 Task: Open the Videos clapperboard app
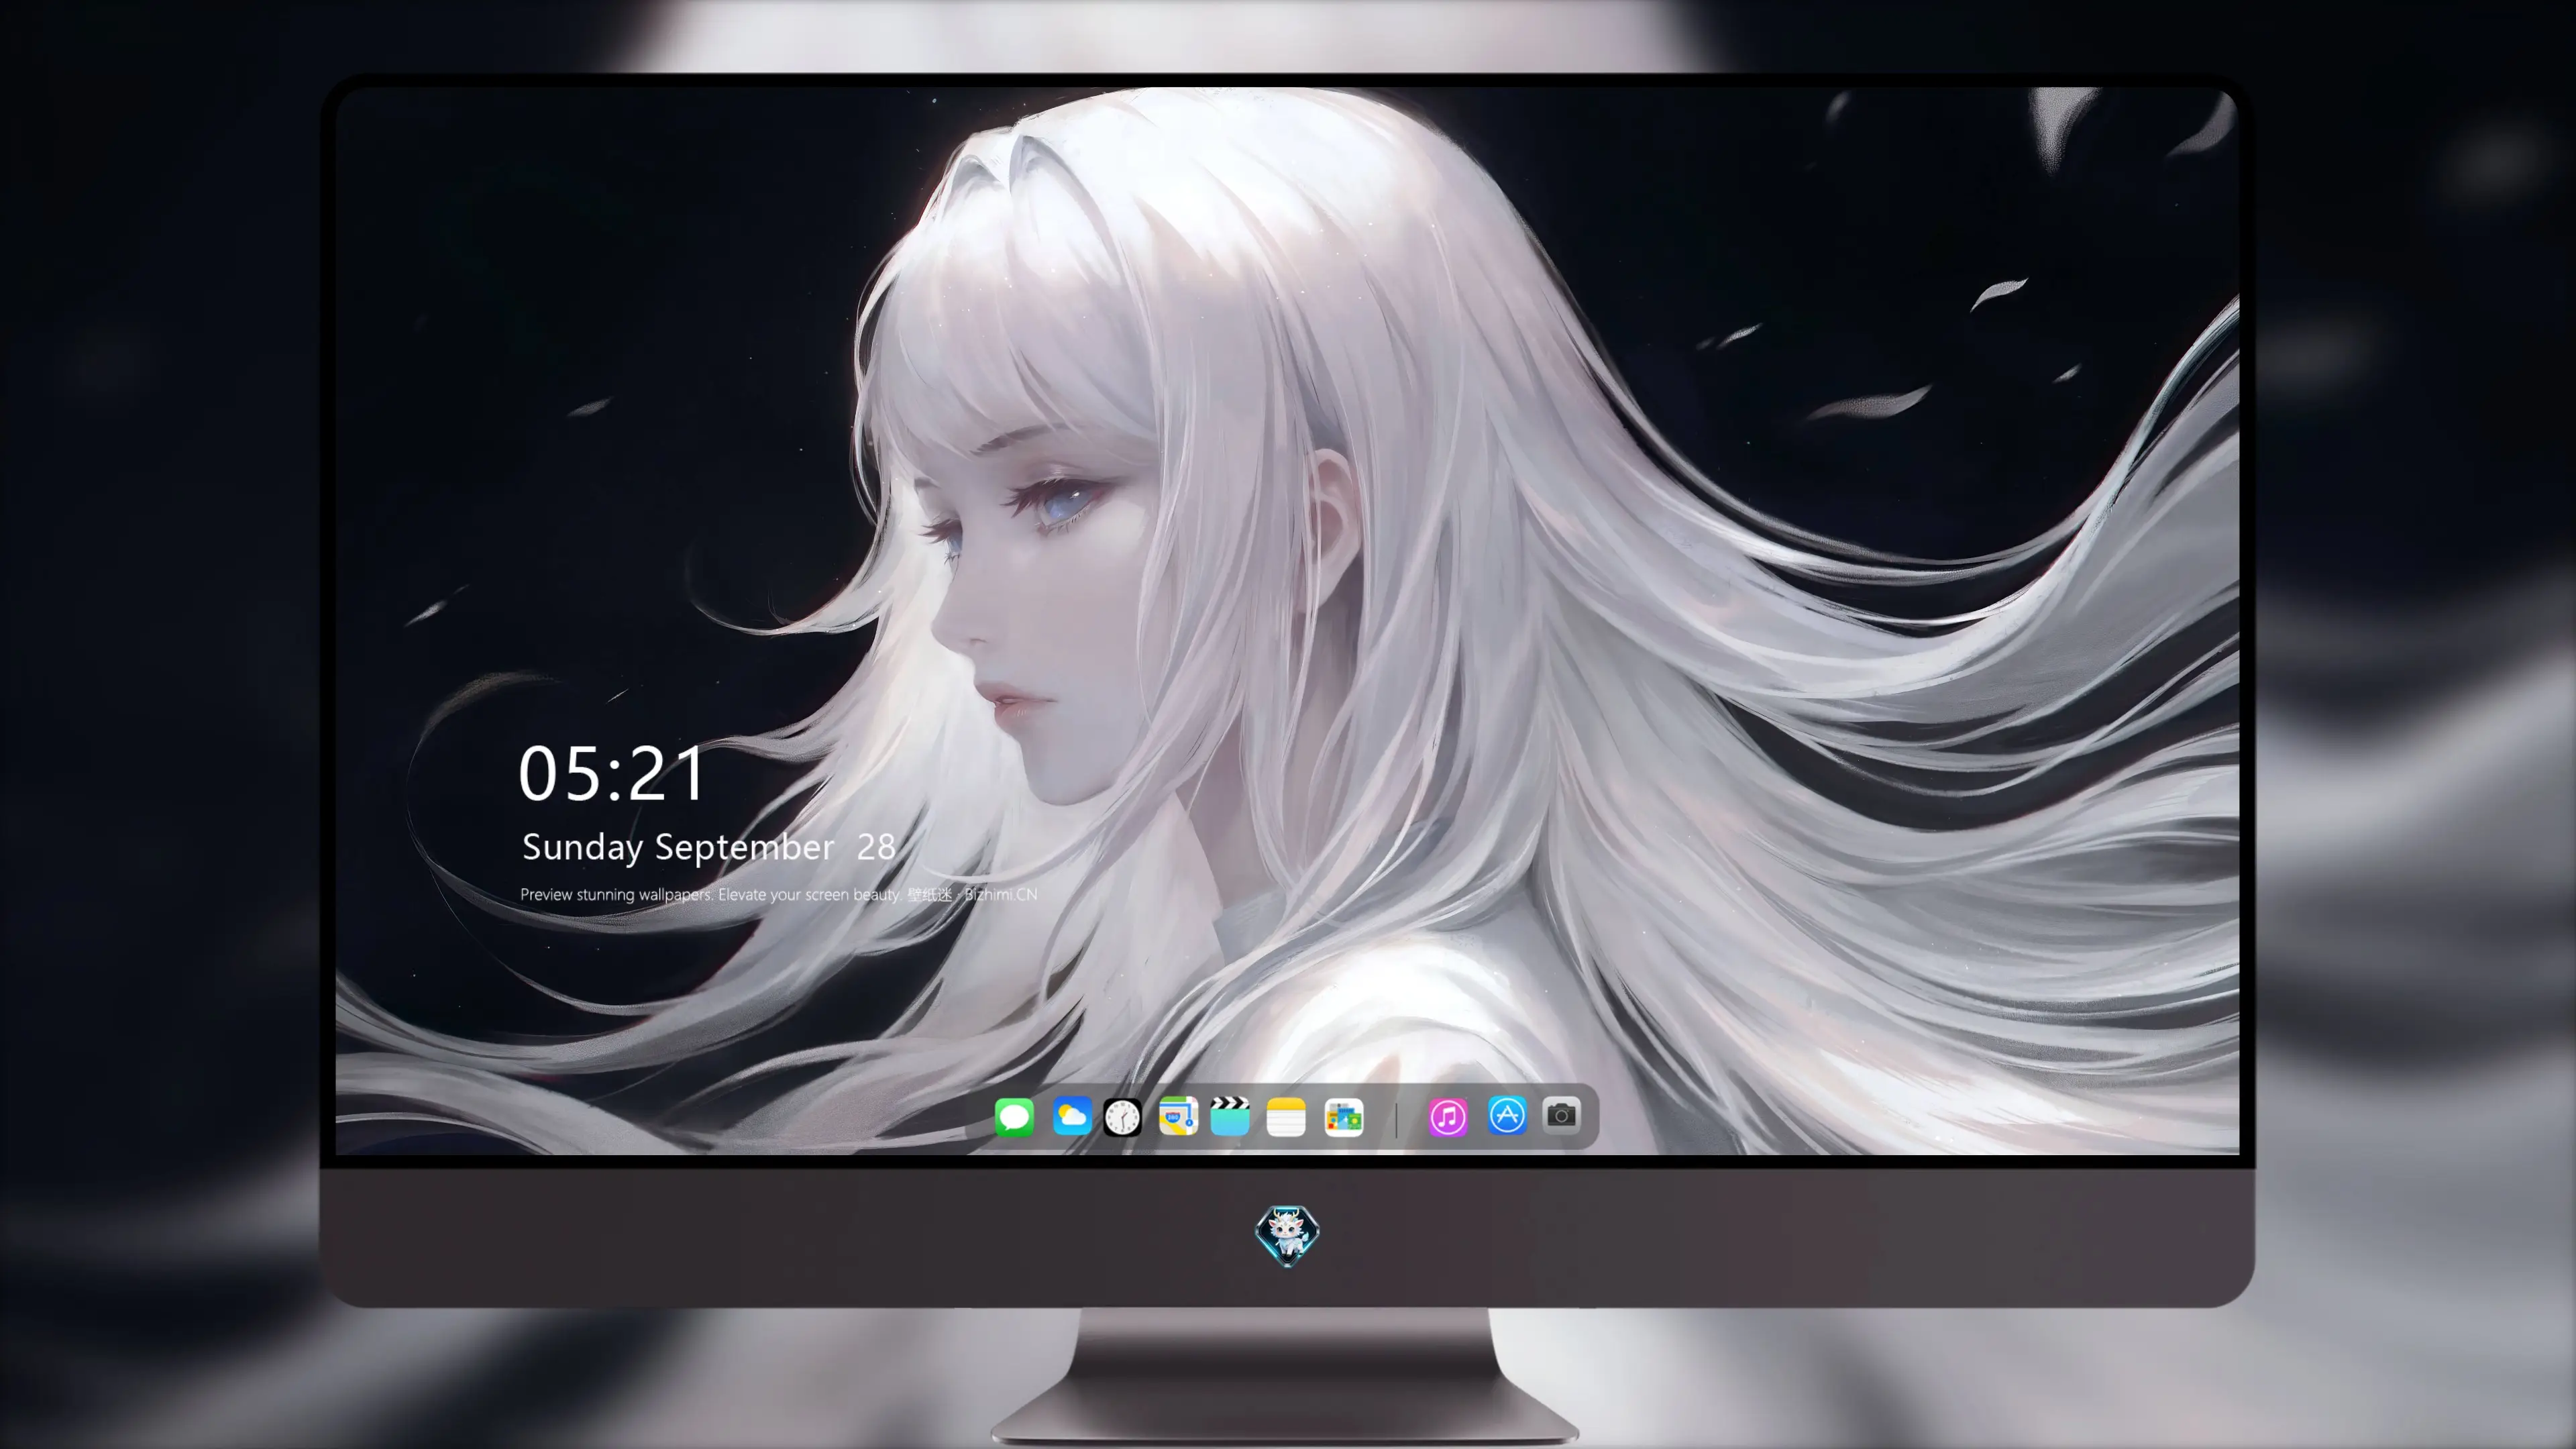click(x=1230, y=1116)
